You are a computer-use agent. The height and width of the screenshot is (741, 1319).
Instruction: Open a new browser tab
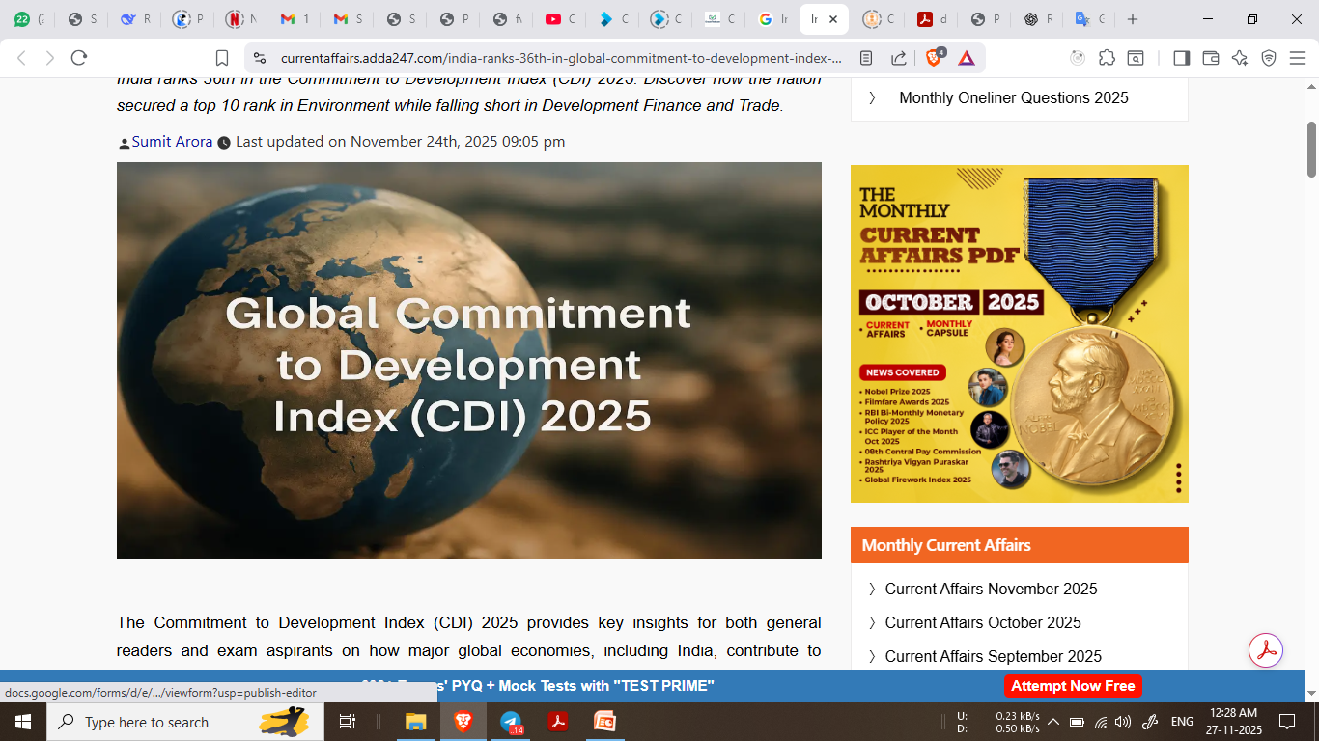tap(1133, 19)
